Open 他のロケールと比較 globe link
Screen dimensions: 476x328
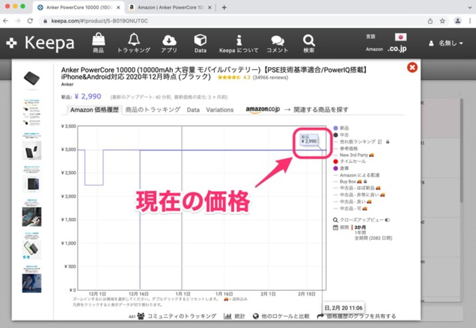[281, 316]
